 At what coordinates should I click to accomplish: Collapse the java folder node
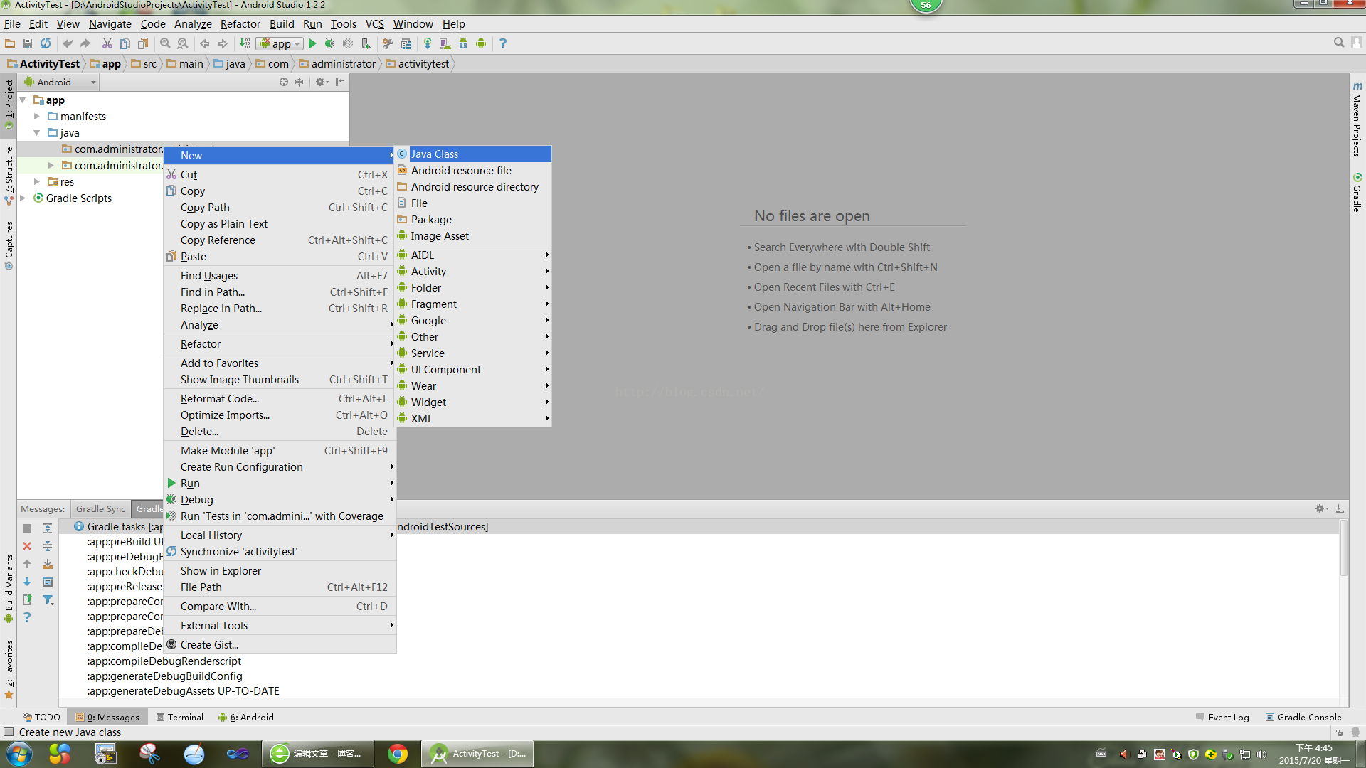[x=37, y=133]
